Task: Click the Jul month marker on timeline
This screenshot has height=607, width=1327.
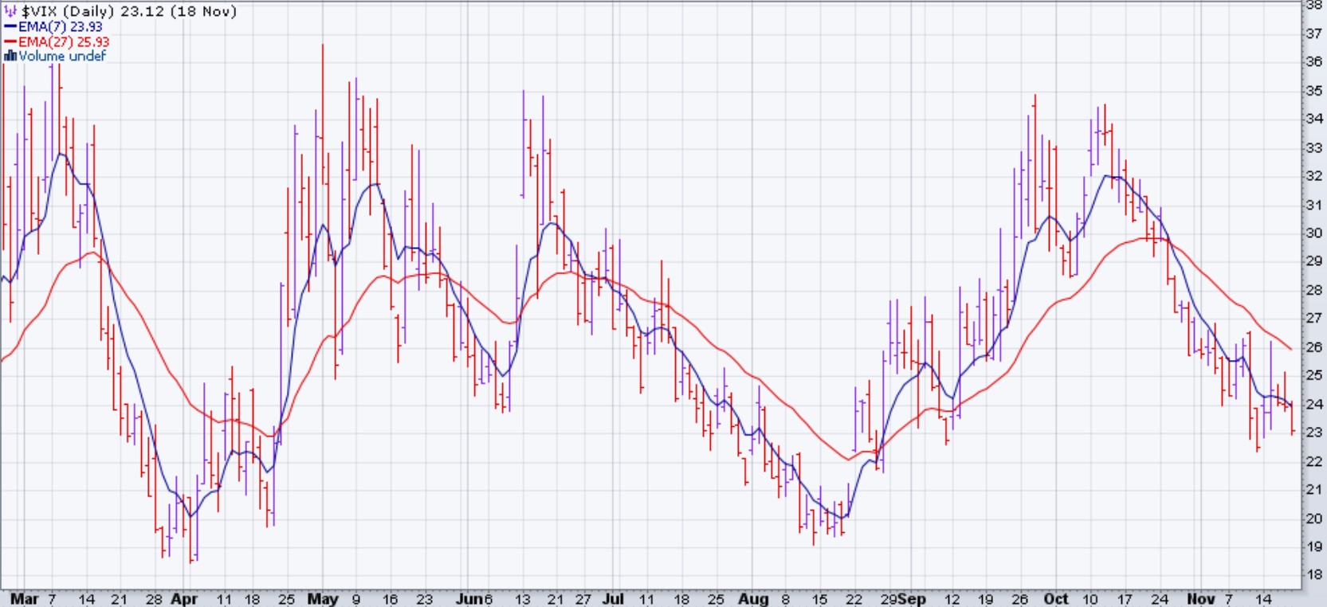Action: point(614,598)
